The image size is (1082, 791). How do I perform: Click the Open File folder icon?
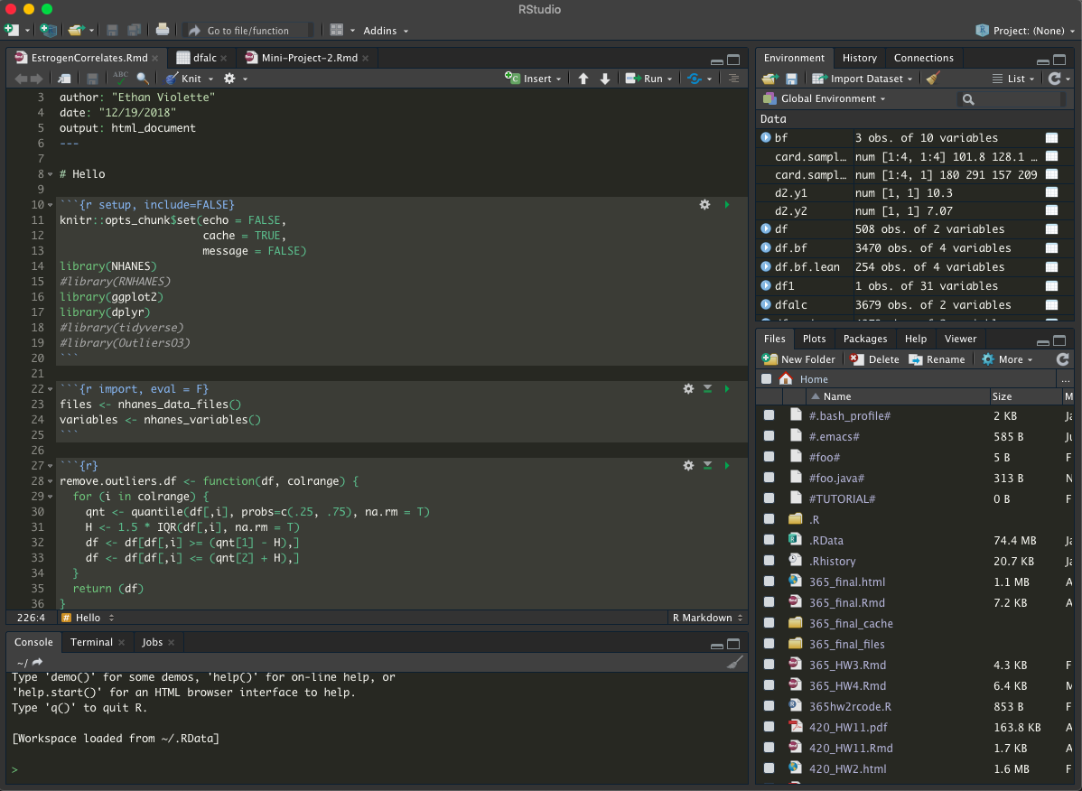click(75, 31)
